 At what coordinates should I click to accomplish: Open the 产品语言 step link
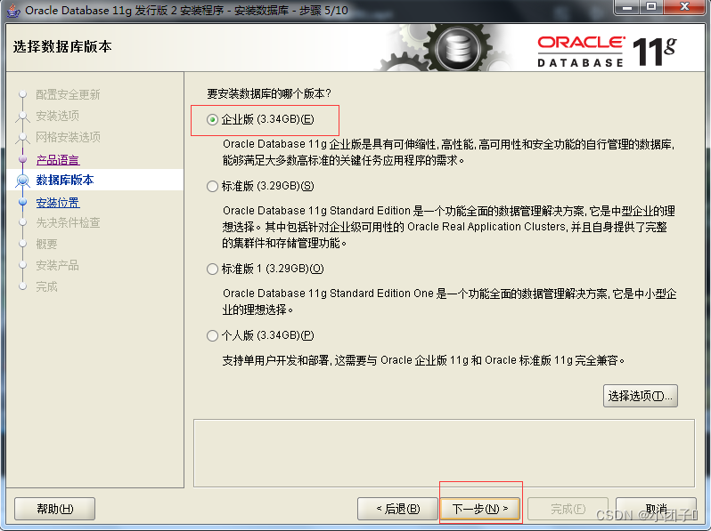point(58,160)
